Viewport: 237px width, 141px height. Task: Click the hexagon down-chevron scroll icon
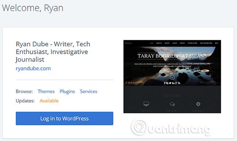coord(172,77)
